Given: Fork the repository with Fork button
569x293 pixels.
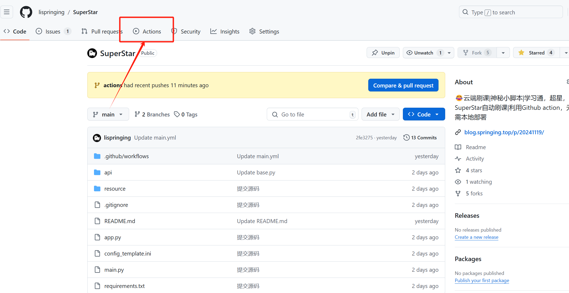Looking at the screenshot, I should [x=477, y=53].
